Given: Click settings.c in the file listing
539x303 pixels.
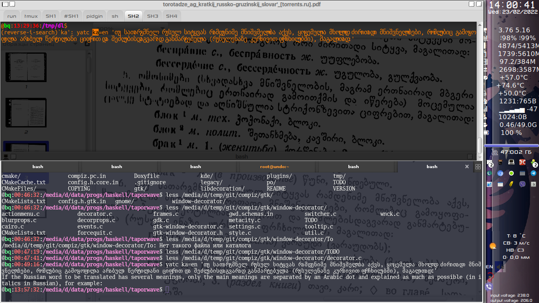Looking at the screenshot, I should coord(245,226).
